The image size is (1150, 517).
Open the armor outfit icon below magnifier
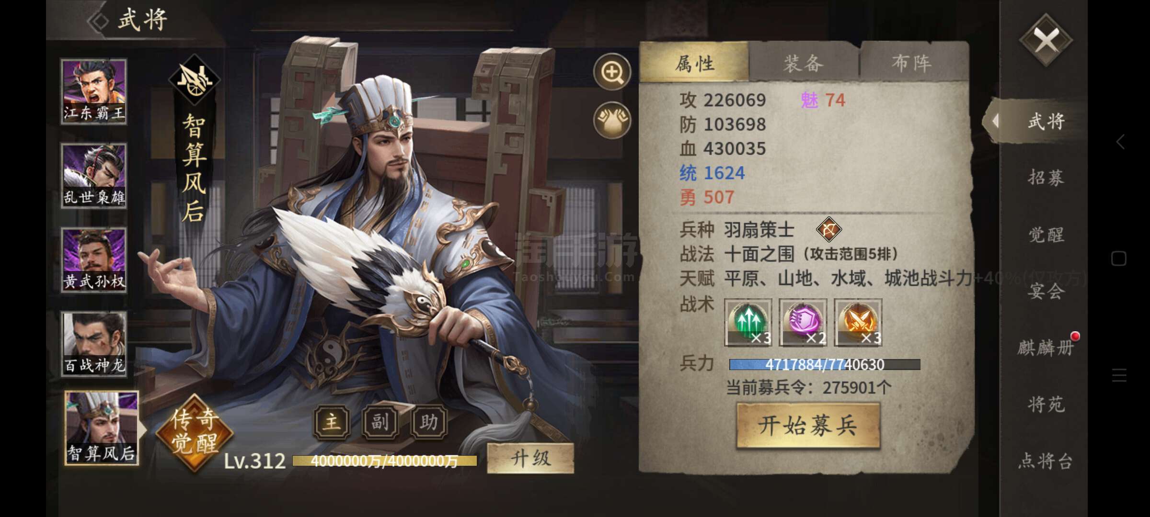(x=612, y=120)
